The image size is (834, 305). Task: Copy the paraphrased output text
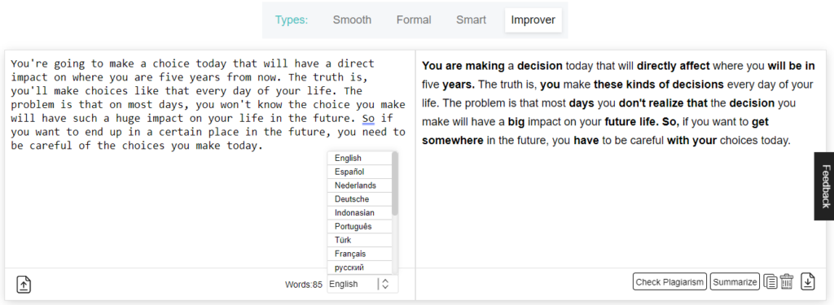click(770, 281)
